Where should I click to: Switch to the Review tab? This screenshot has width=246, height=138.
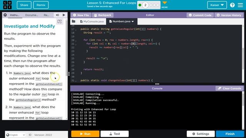tap(46, 15)
